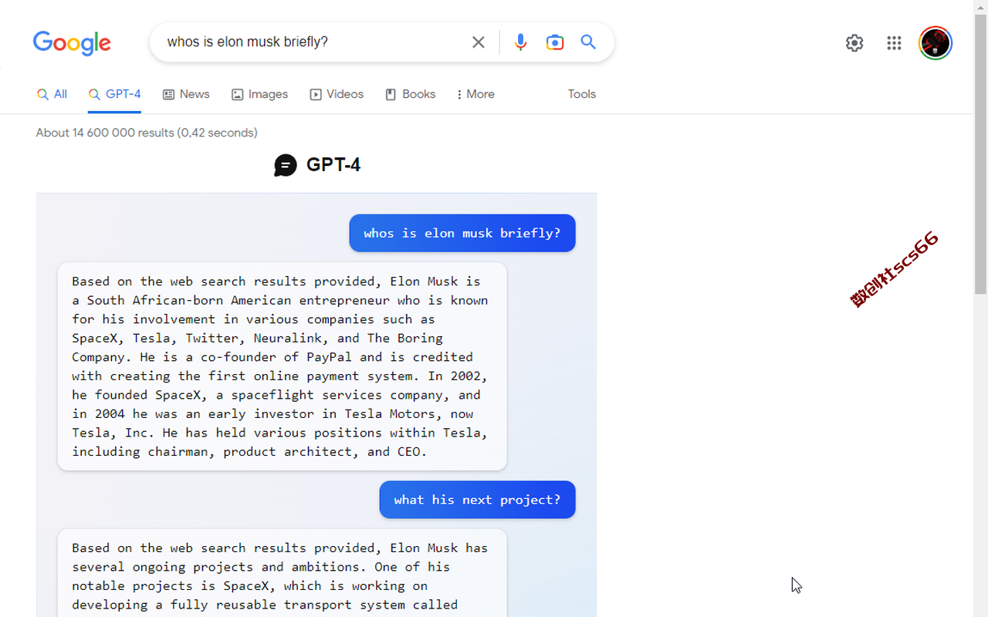988x617 pixels.
Task: Open settings gear icon
Action: click(854, 43)
